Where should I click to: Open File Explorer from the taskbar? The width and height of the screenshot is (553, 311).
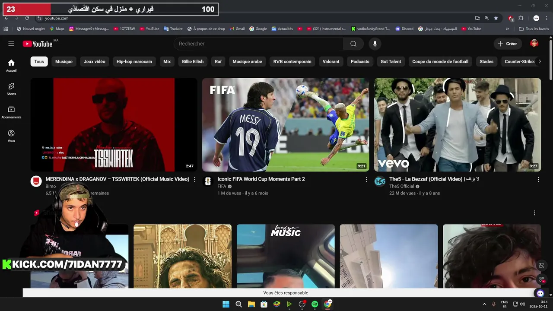(251, 304)
